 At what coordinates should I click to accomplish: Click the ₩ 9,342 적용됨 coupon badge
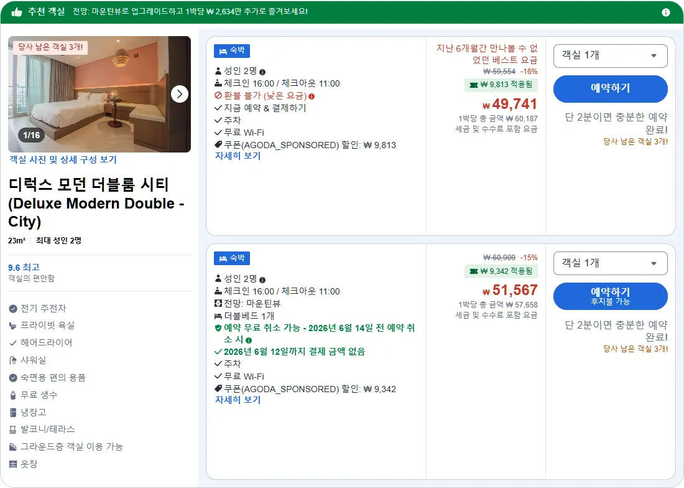[x=501, y=271]
